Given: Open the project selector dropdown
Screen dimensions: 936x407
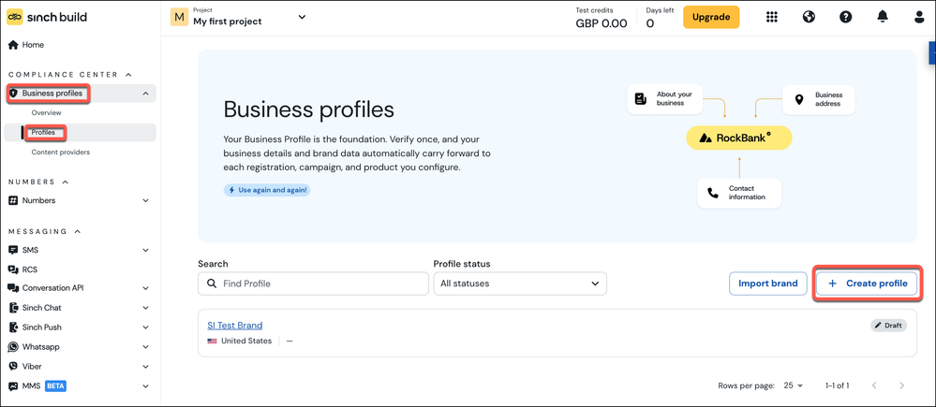Looking at the screenshot, I should tap(302, 17).
